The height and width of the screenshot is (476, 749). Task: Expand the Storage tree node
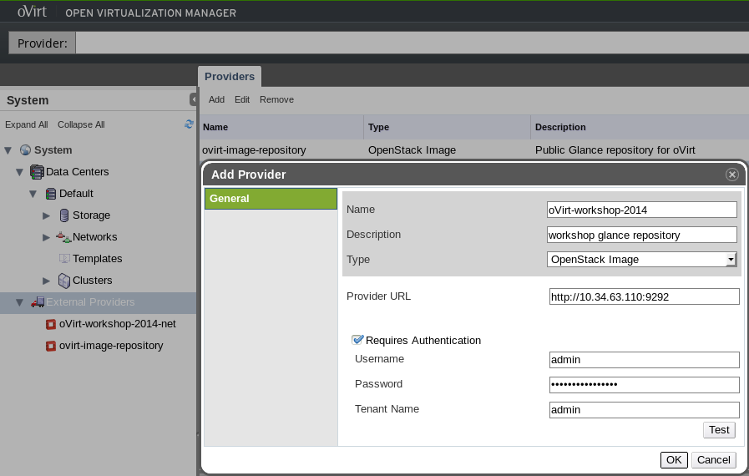(x=46, y=215)
